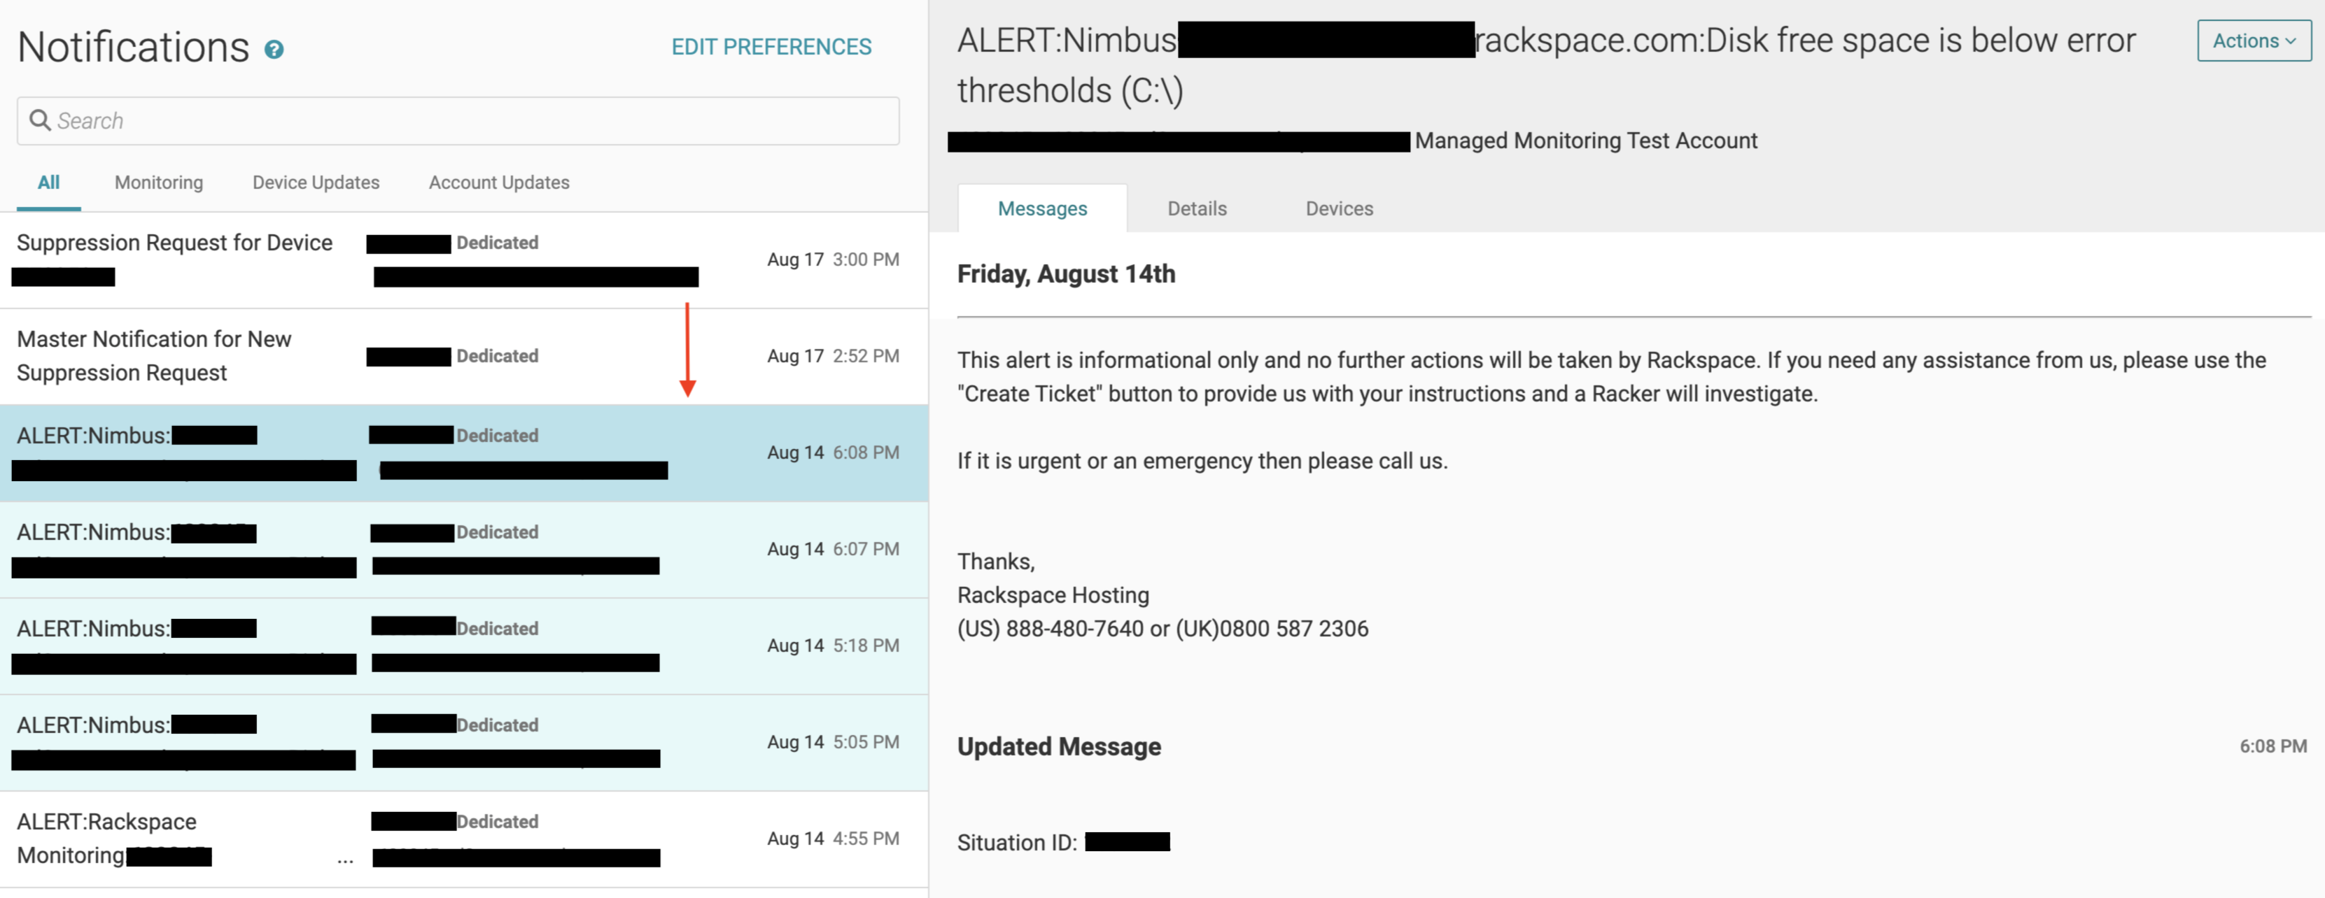Click the chevron arrow on Actions button
The width and height of the screenshot is (2325, 898).
(2291, 41)
